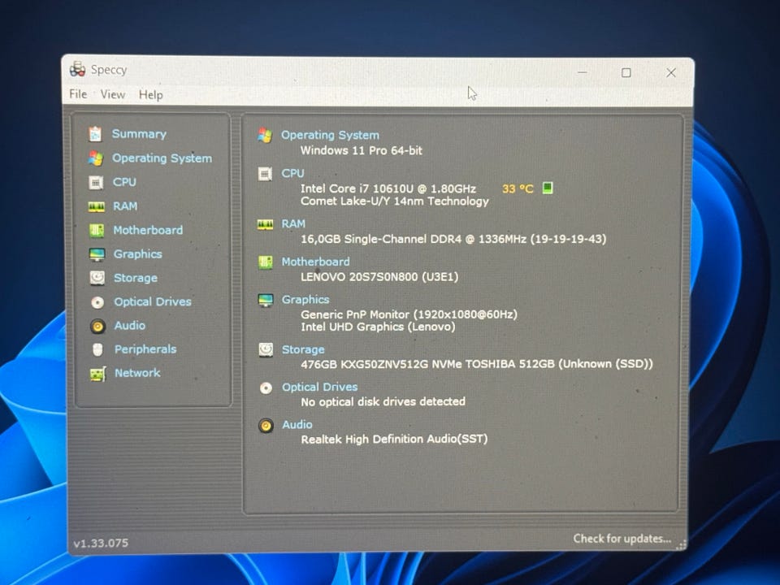Click the 33 °C temperature value

518,189
